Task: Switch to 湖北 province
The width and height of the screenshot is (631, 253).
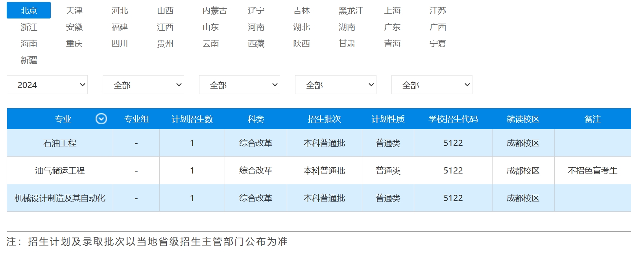Action: (x=301, y=27)
